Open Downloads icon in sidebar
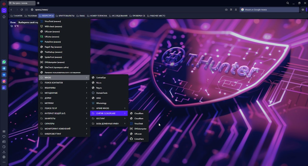The image size is (308, 166). [x=4, y=152]
